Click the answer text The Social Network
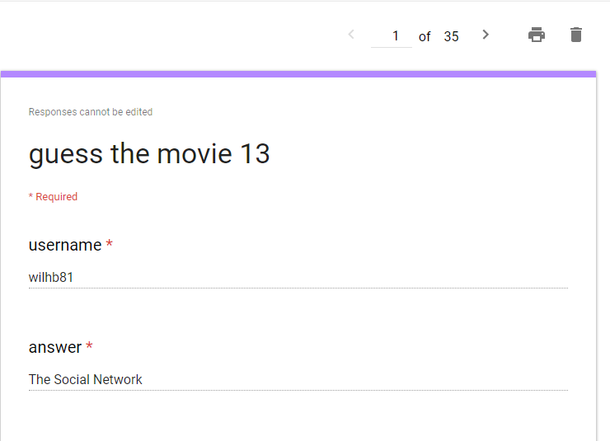The width and height of the screenshot is (610, 441). coord(85,379)
